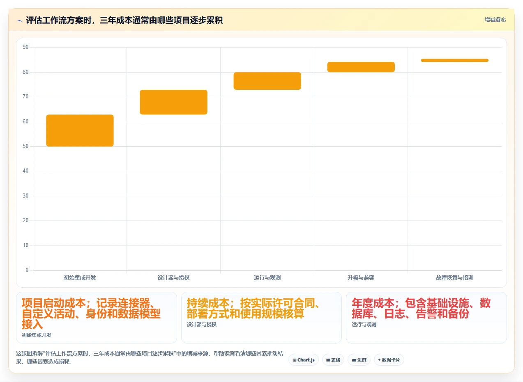Click the 数据卡片 tag chip

389,360
